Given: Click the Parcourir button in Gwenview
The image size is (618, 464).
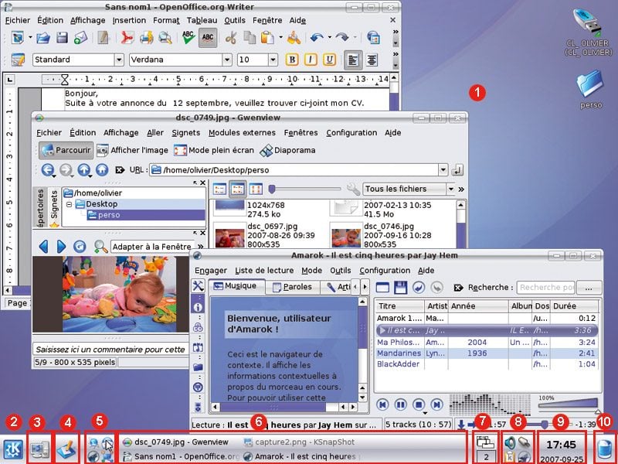Looking at the screenshot, I should (66, 150).
